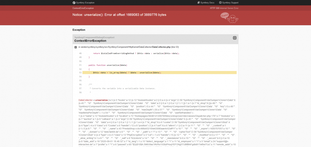This screenshot has height=147, width=311.
Task: Click the 'public function unserialize($data)' line
Action: pyautogui.click(x=108, y=65)
